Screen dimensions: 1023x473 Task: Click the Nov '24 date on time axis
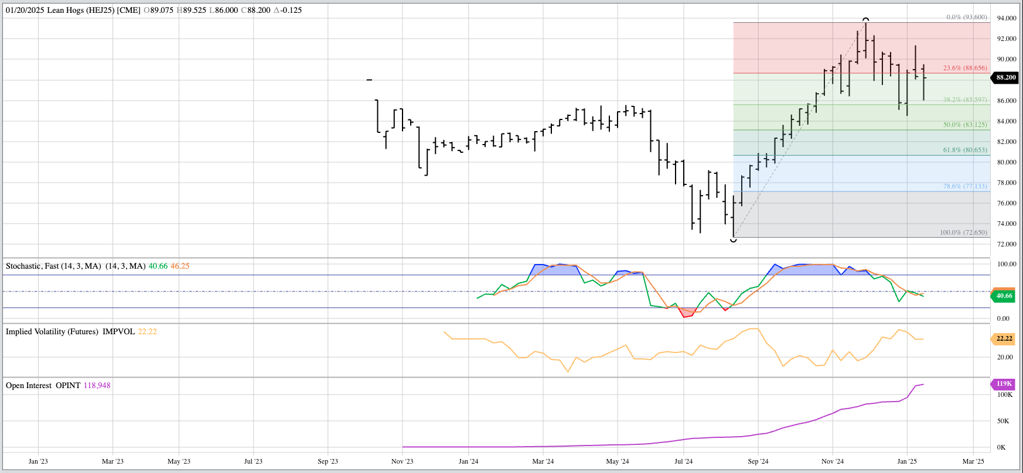pos(832,461)
